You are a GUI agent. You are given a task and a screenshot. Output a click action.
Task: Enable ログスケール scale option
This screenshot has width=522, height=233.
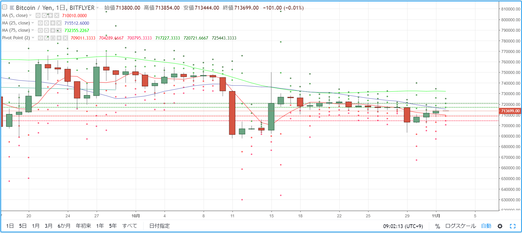click(460, 226)
